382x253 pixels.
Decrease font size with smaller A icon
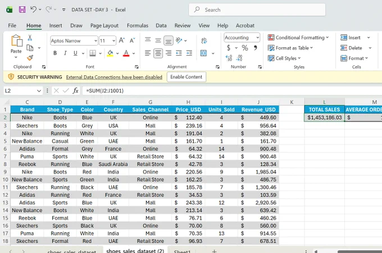(132, 40)
